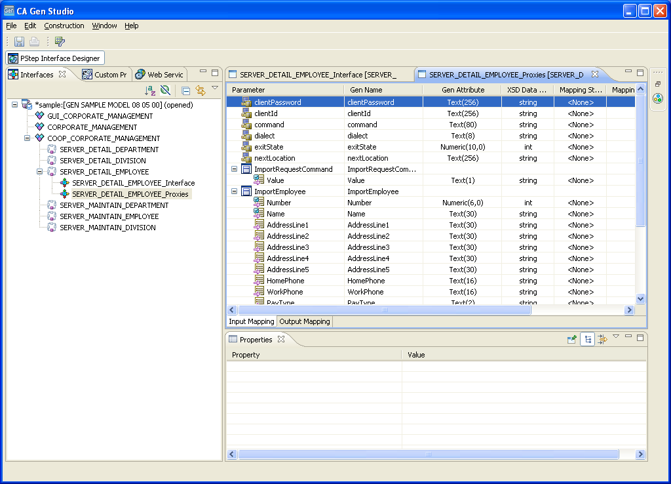Open the Construction menu

pyautogui.click(x=64, y=26)
